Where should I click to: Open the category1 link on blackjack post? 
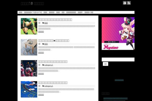[49, 86]
